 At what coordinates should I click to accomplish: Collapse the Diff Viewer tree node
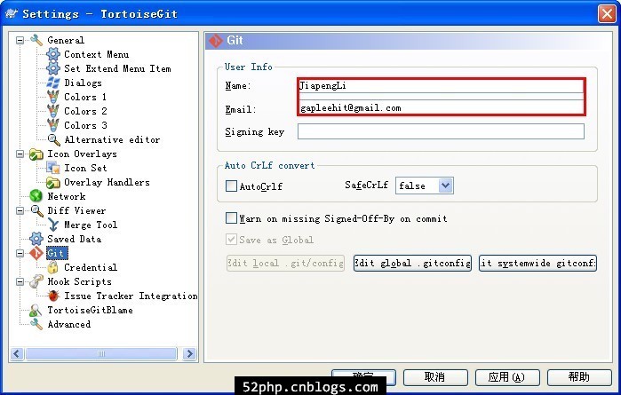[20, 210]
